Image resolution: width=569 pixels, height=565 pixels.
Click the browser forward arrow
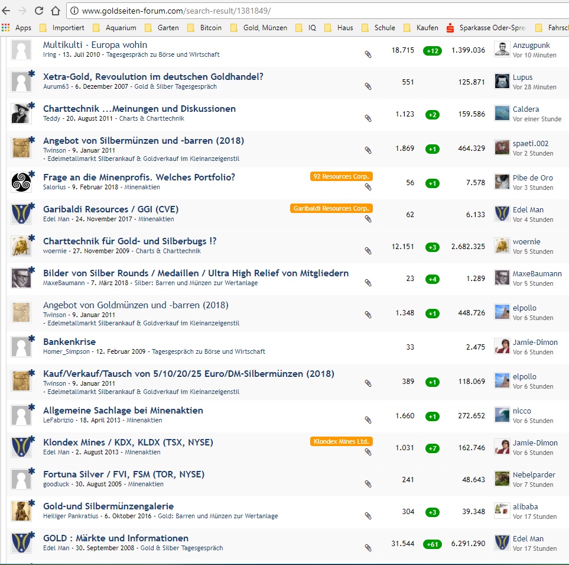click(22, 11)
